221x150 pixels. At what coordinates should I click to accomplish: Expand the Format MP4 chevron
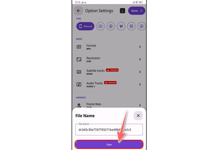140,47
